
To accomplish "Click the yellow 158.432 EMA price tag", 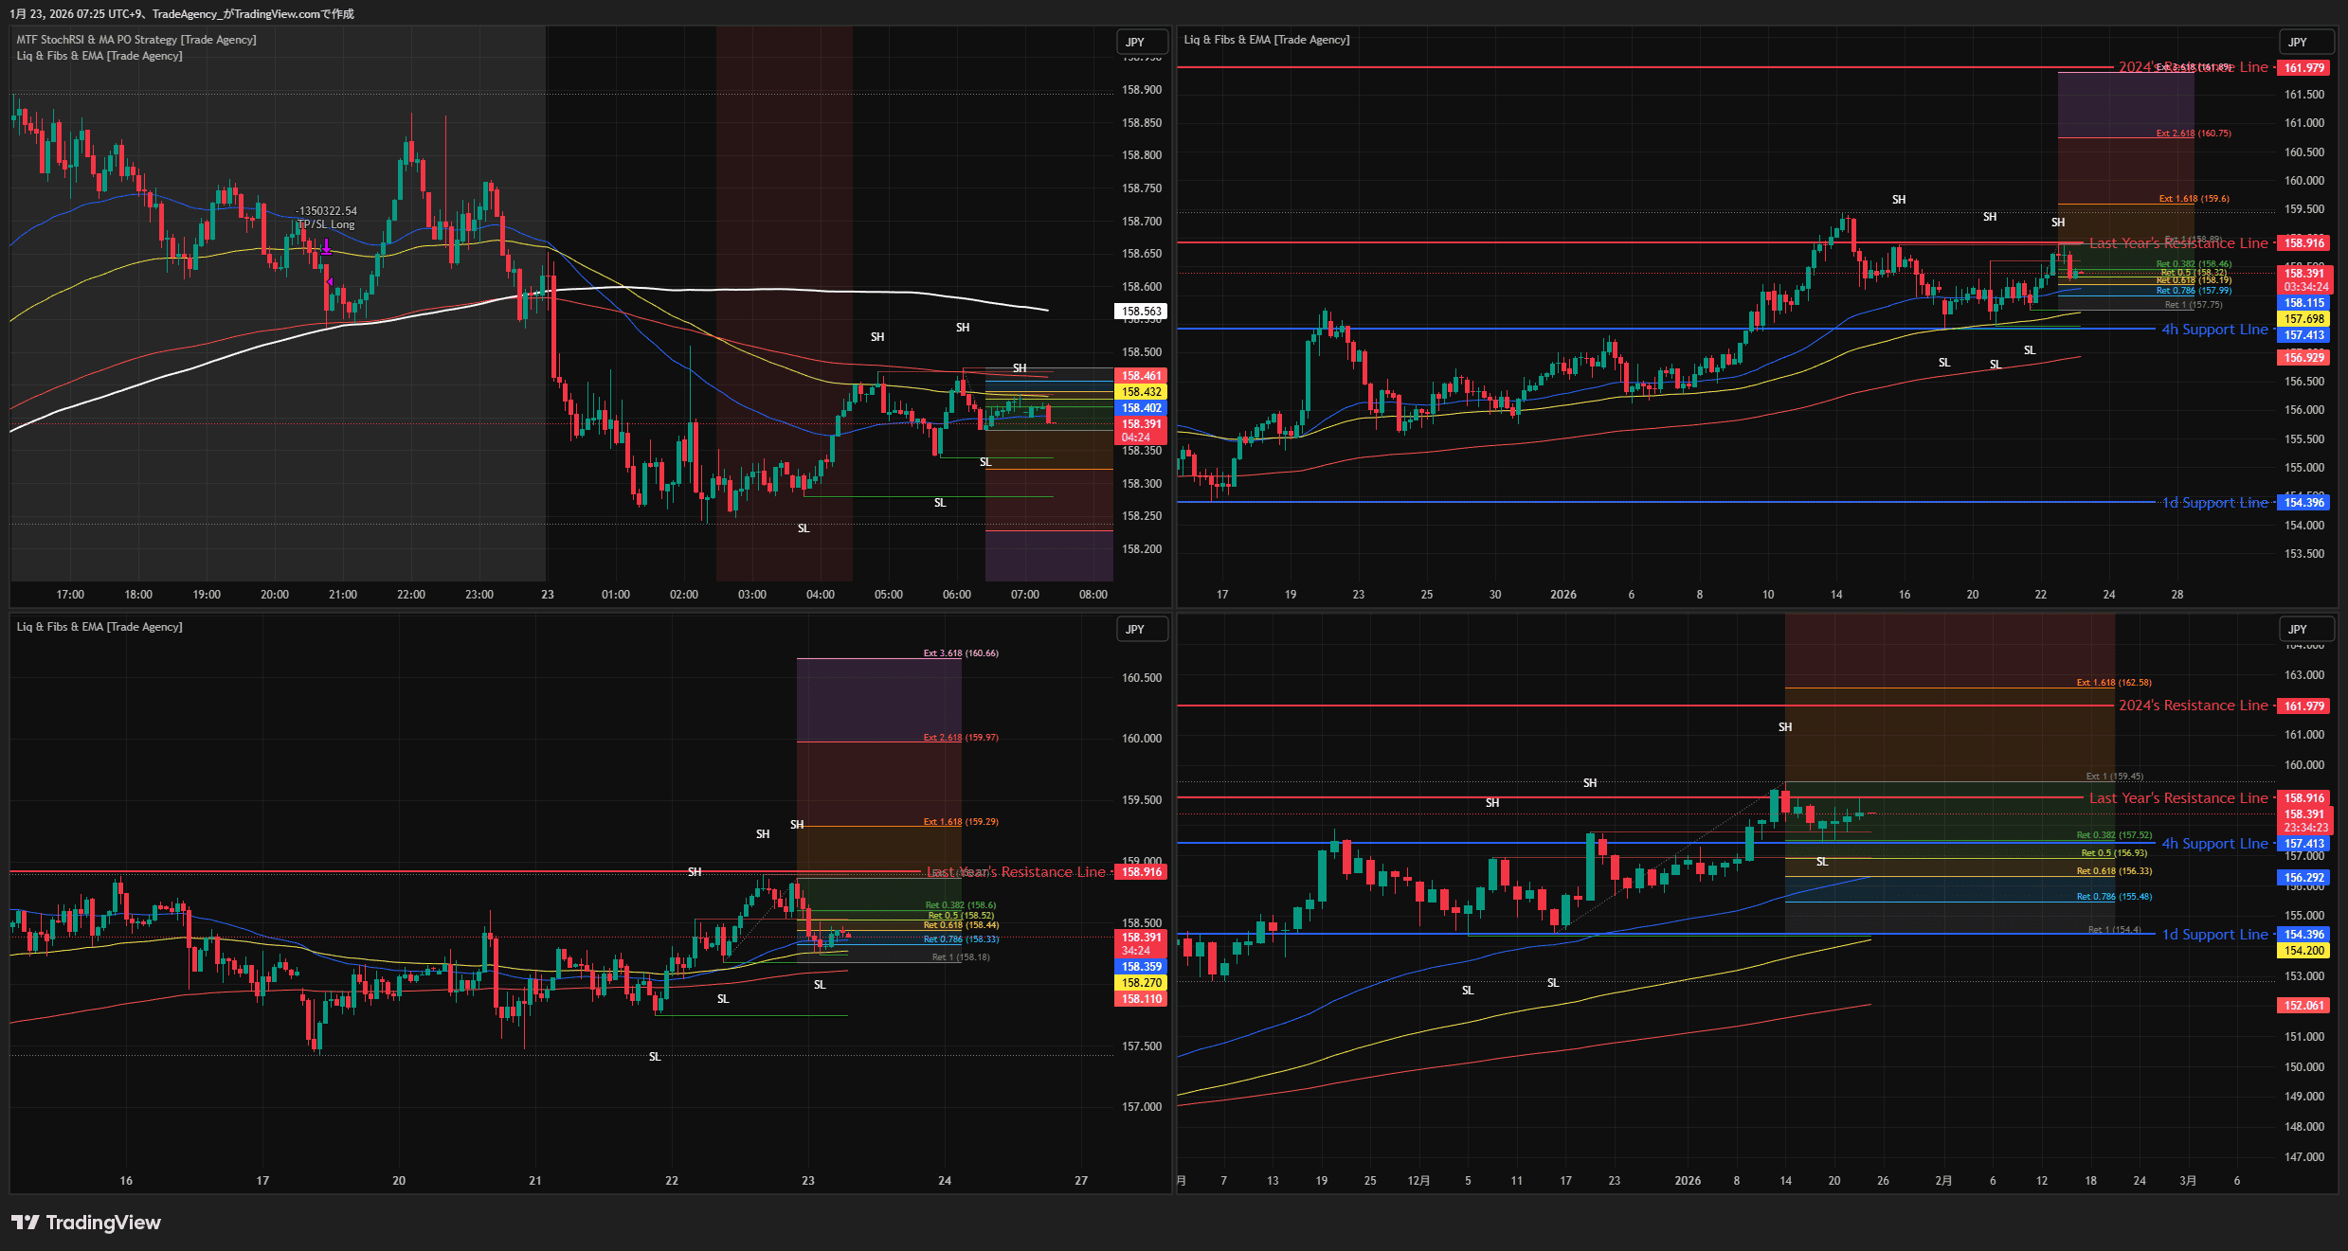I will [1142, 392].
